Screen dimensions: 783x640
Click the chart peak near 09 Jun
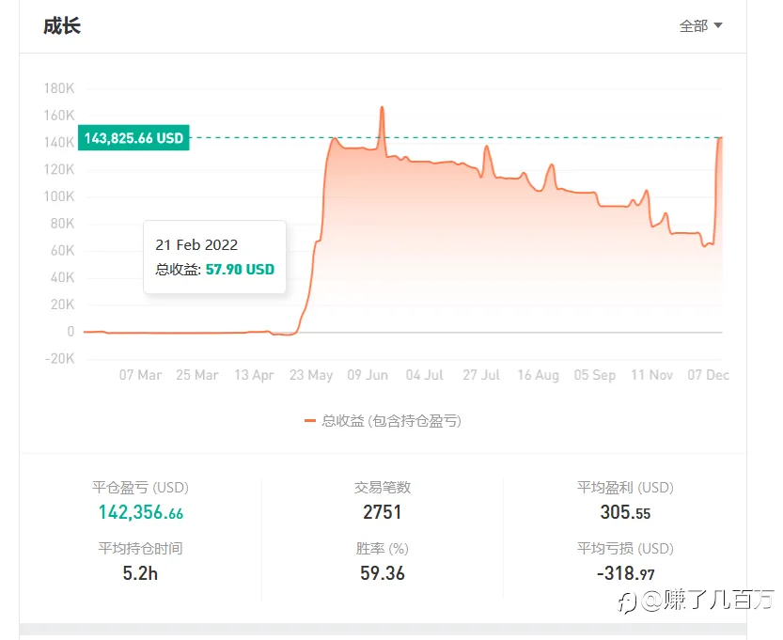(382, 107)
